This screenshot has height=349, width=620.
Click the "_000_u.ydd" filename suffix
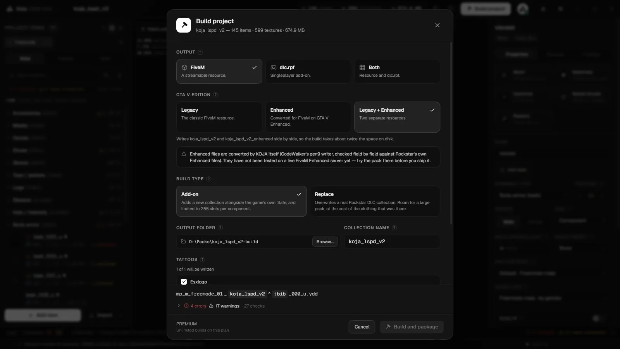(x=303, y=294)
